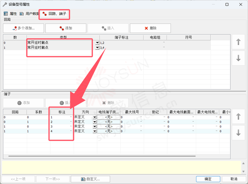Viewport: 248px width, 184px height.
Task: Click 添加 to add a circuit
Action: click(x=66, y=28)
